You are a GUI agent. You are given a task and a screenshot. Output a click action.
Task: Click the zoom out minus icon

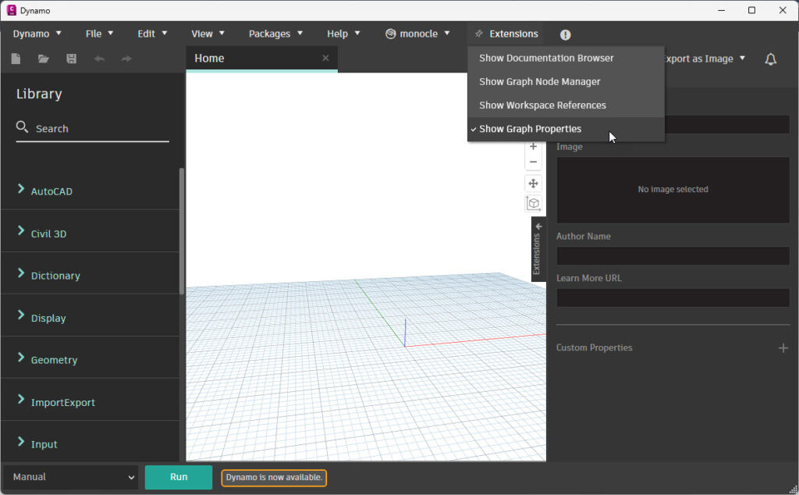pyautogui.click(x=533, y=162)
